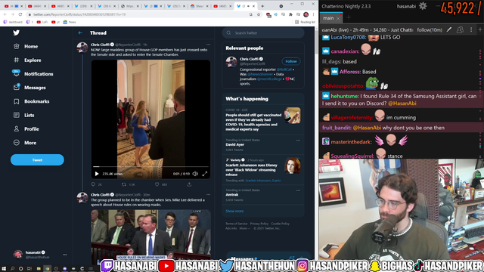Open the News bookmark
Screen dimensions: 484x272
tap(70, 22)
